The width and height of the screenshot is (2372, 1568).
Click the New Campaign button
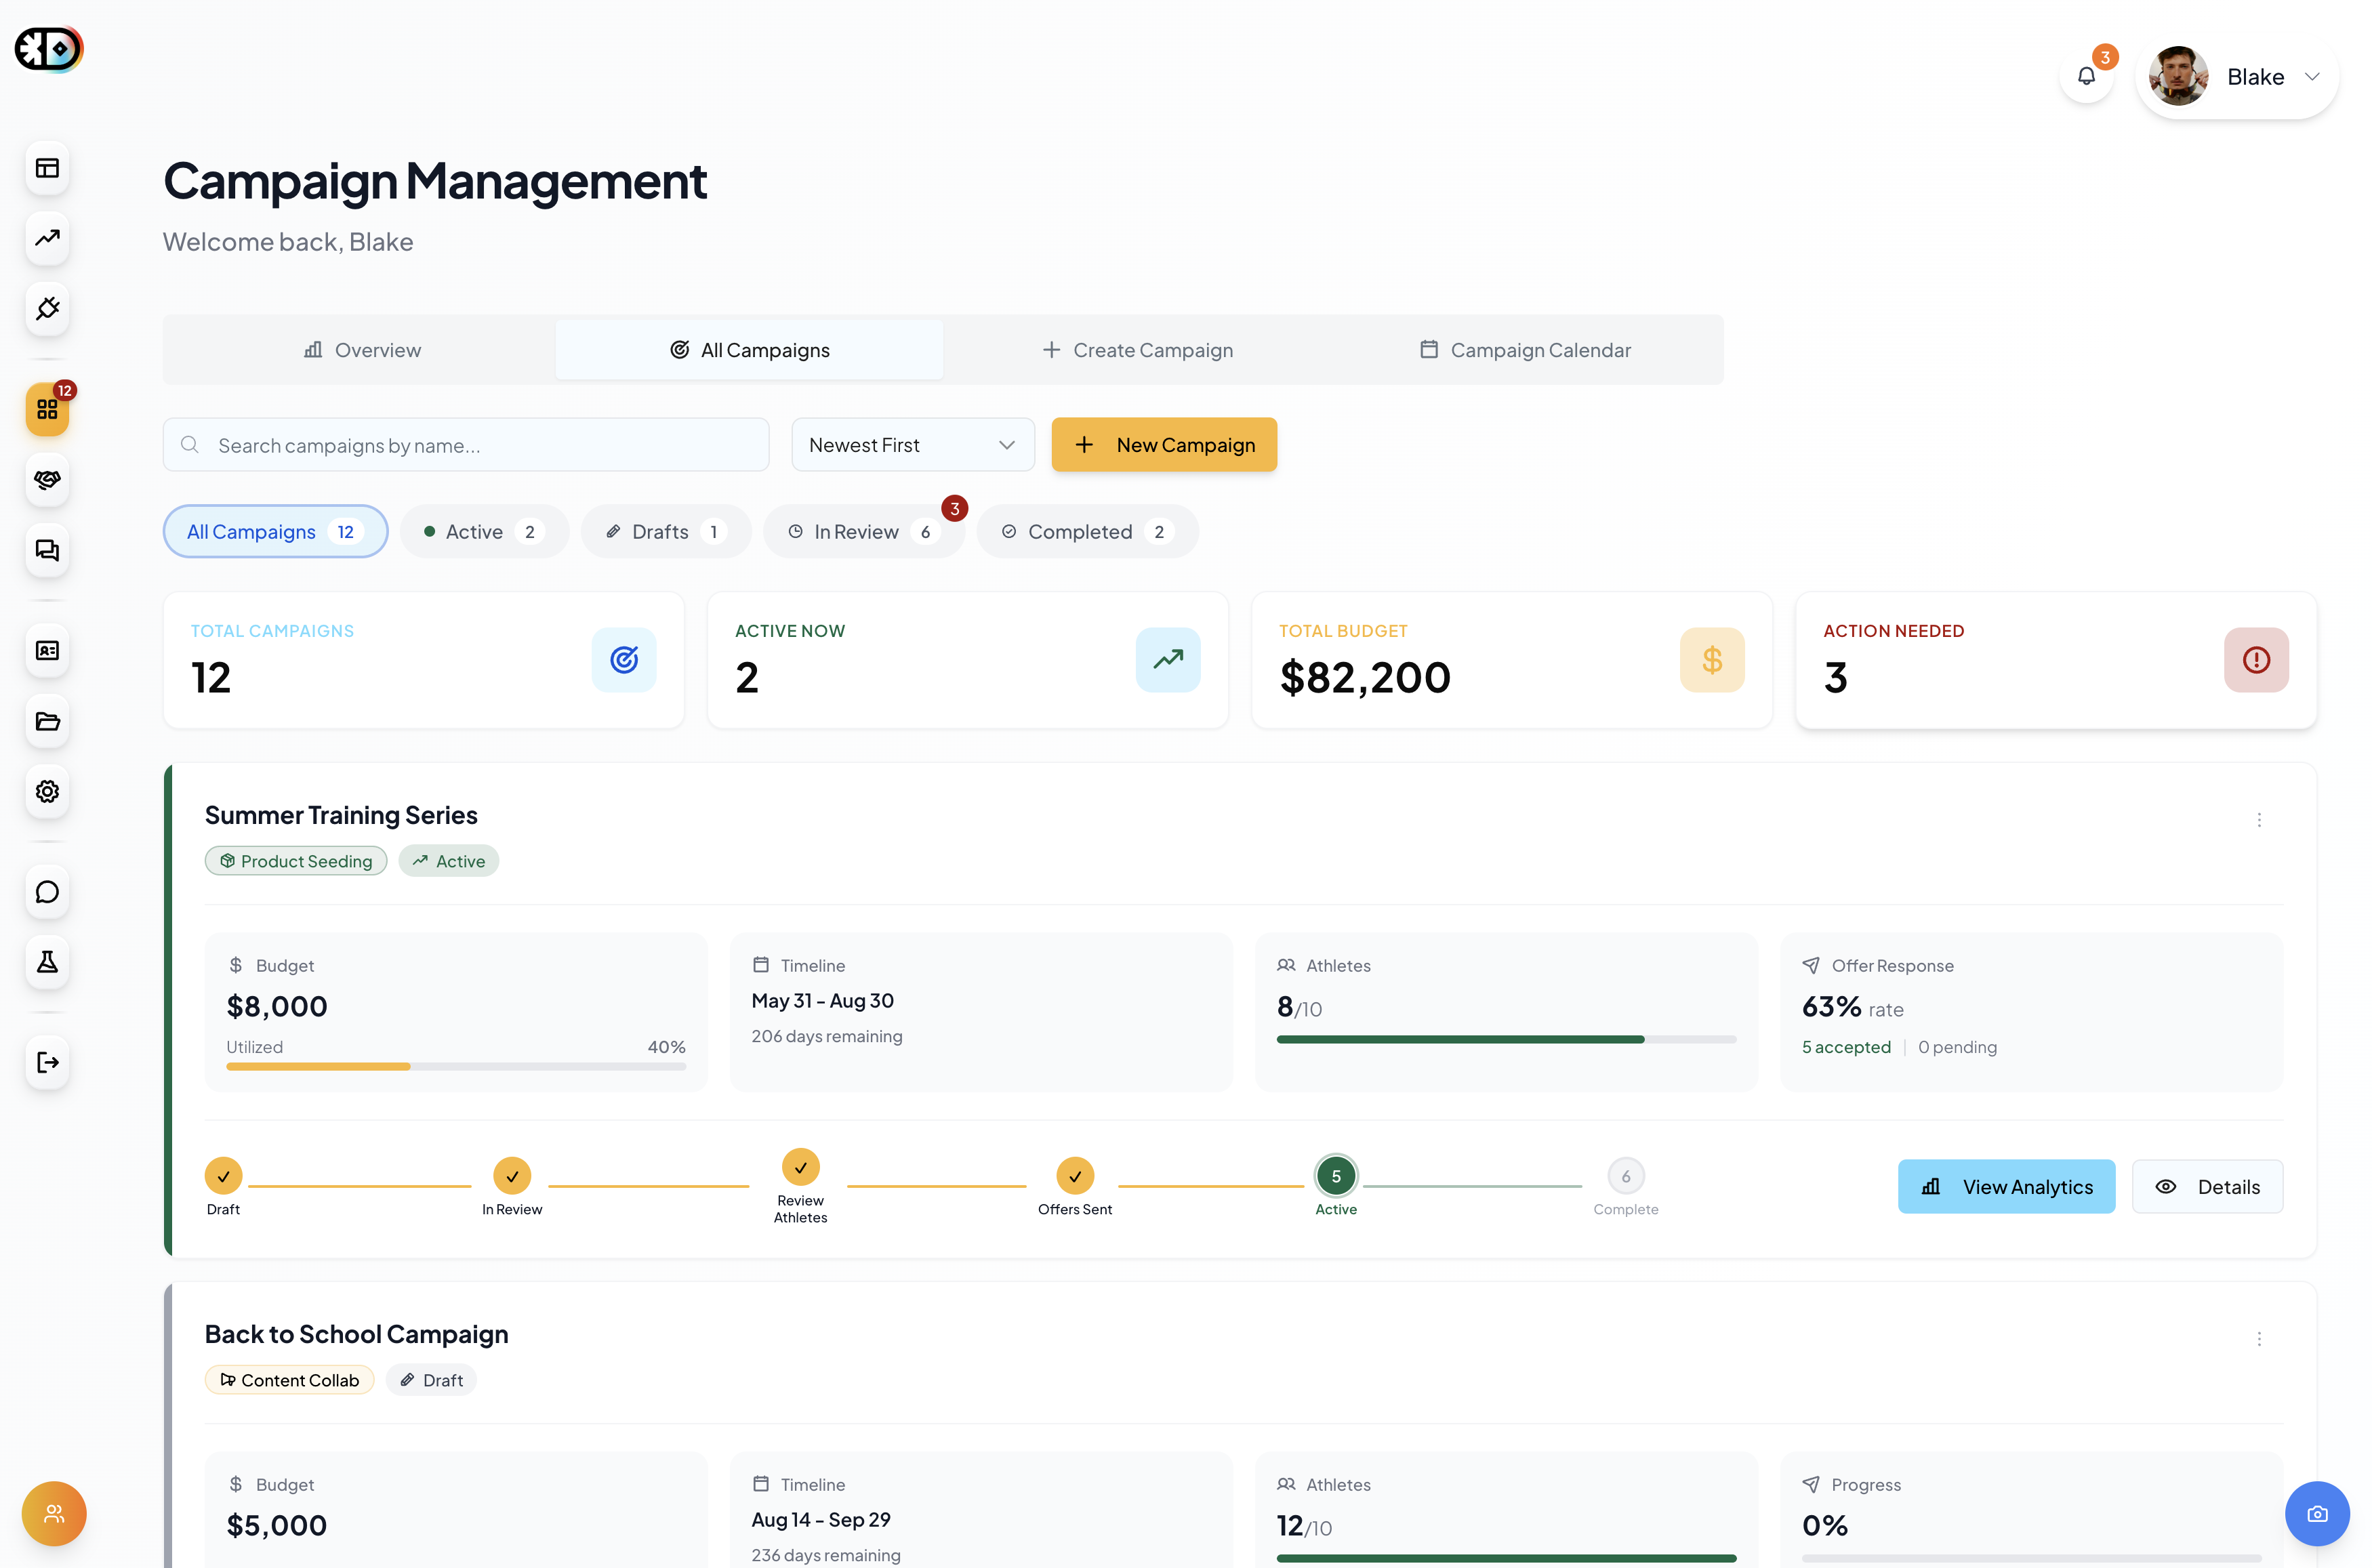1164,445
